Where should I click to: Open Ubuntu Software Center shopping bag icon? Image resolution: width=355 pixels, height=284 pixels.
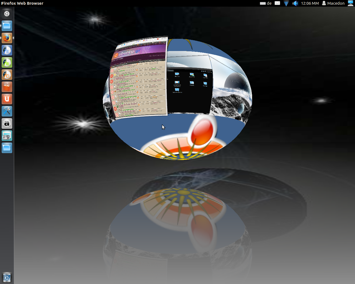(x=7, y=87)
